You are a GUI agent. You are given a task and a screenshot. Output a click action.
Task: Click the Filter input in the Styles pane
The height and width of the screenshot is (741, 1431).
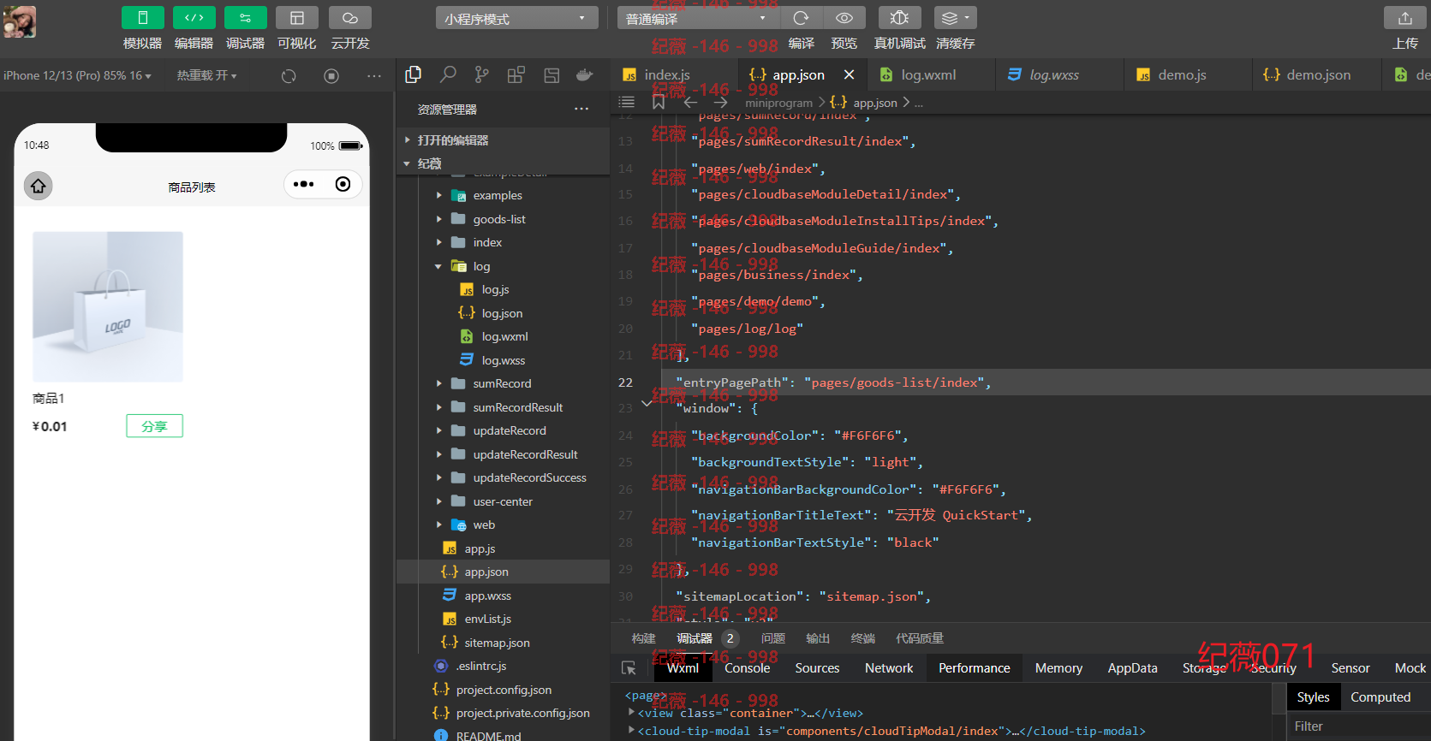pos(1359,726)
